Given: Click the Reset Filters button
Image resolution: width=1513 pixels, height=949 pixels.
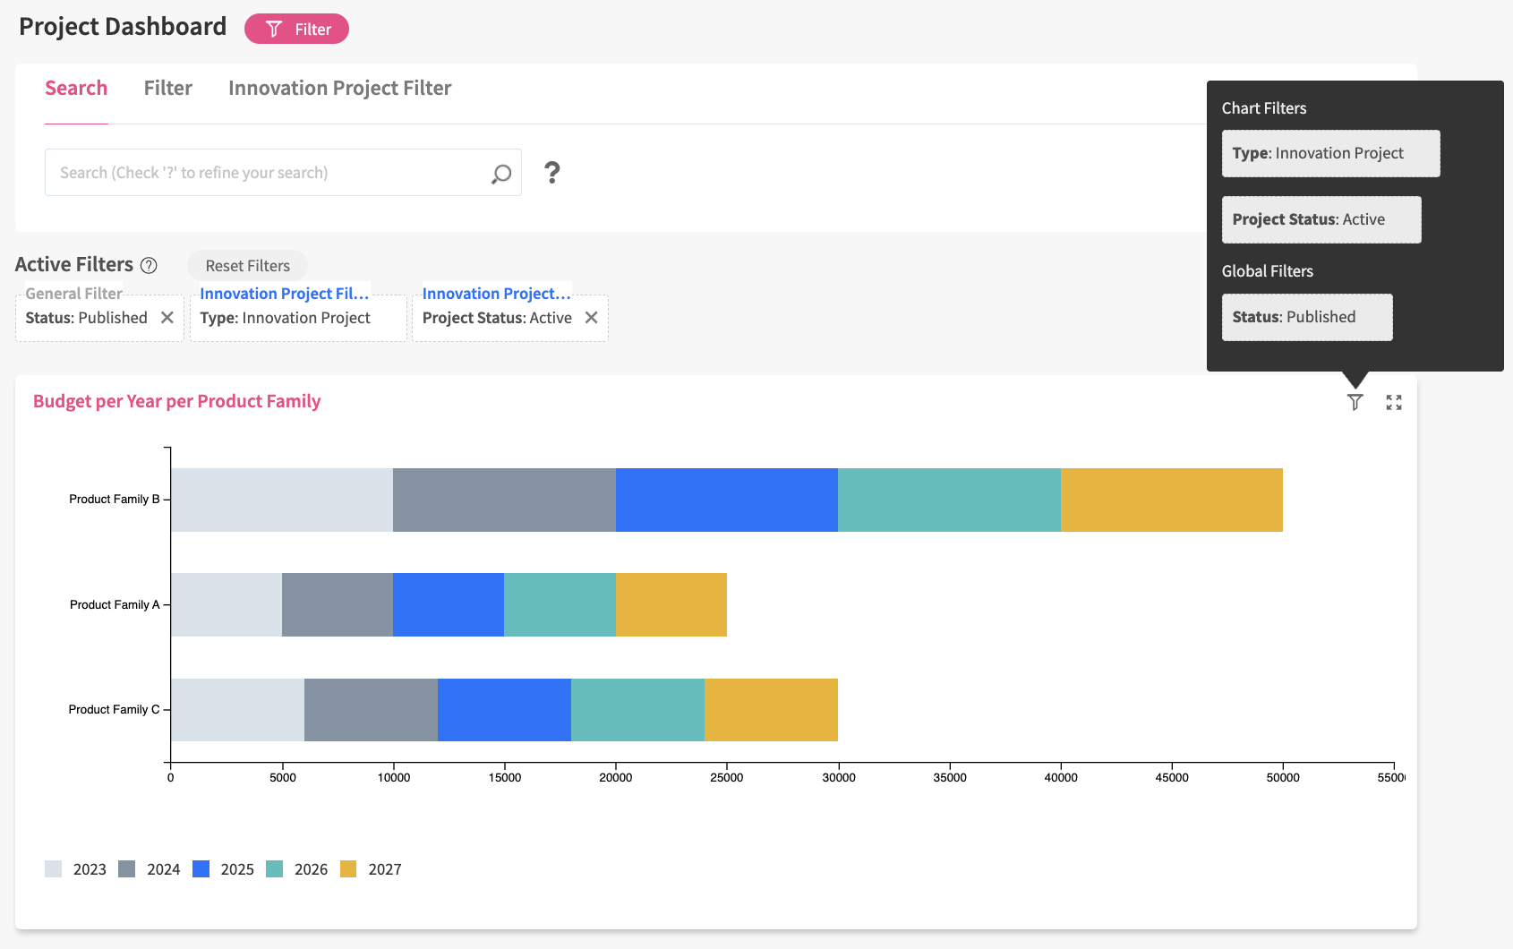Looking at the screenshot, I should coord(247,266).
